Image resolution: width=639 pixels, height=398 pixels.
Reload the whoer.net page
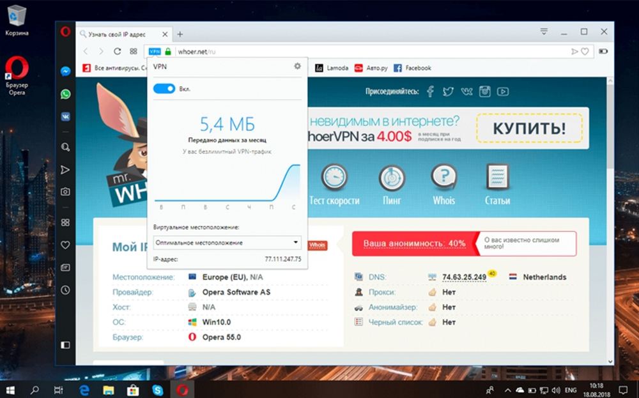[x=118, y=51]
